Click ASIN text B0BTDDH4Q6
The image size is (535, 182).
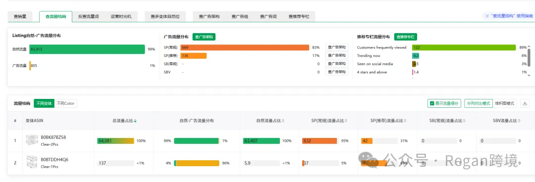(54, 160)
